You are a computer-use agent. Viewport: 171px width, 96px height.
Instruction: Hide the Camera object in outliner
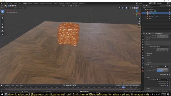tap(169, 11)
